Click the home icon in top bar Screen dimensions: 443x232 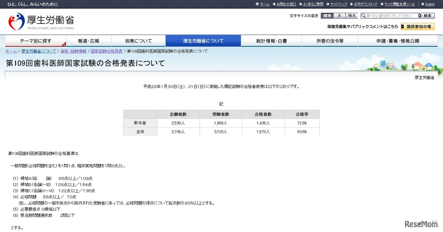point(257,4)
